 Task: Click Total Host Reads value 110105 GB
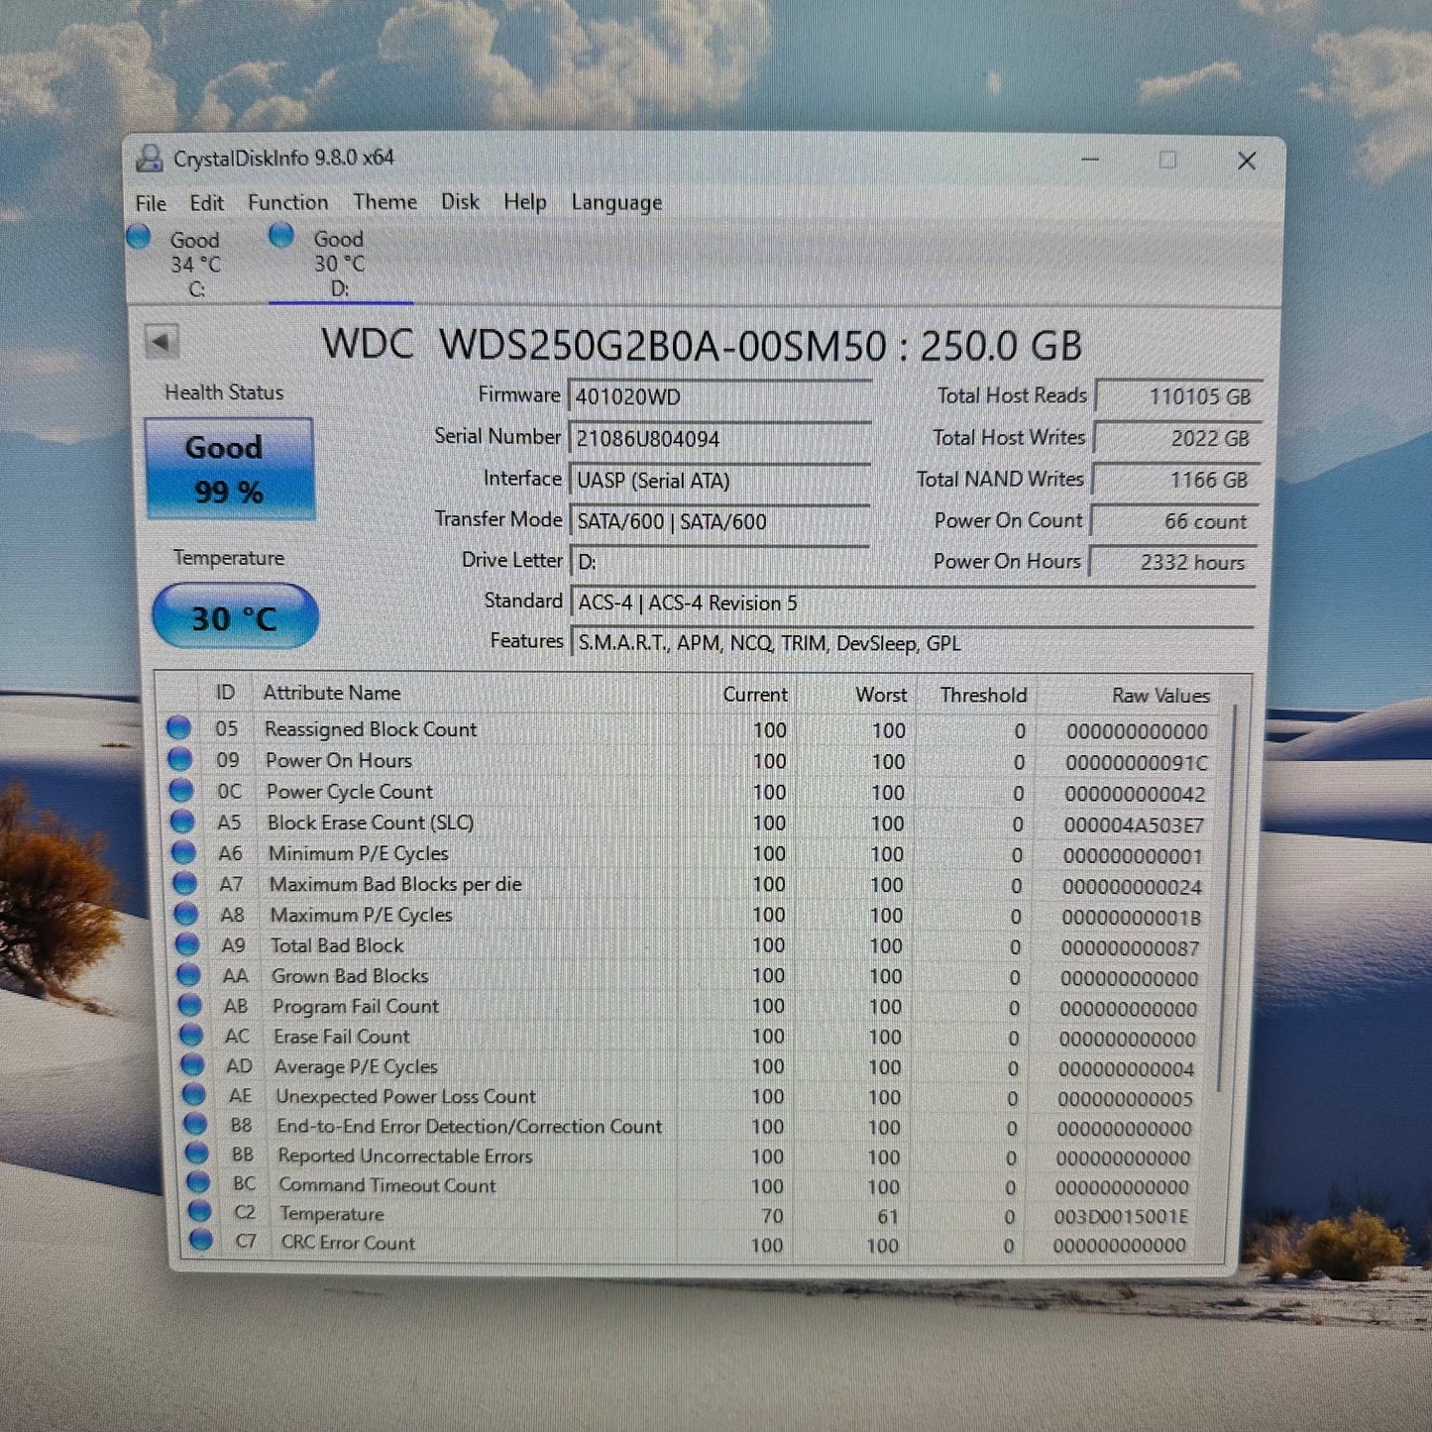(1178, 396)
